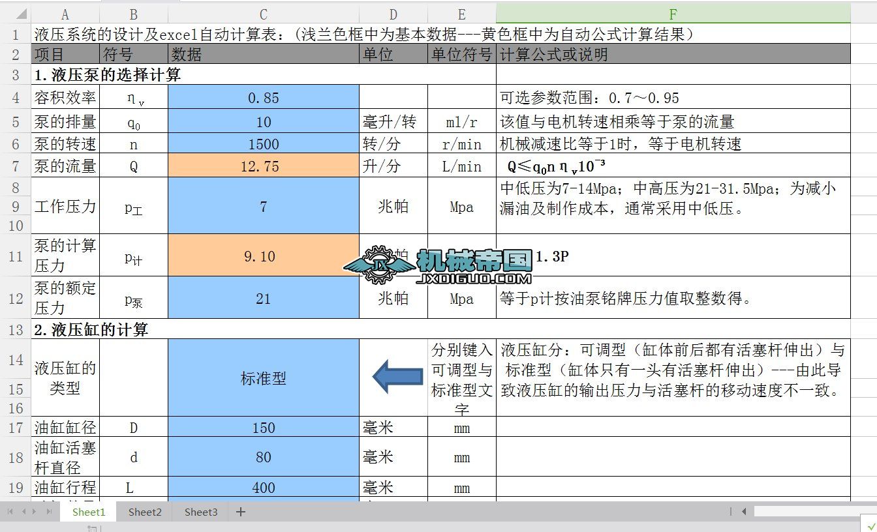
Task: Select the note 机械减速比等于1时，等于电机转速
Action: click(x=673, y=143)
